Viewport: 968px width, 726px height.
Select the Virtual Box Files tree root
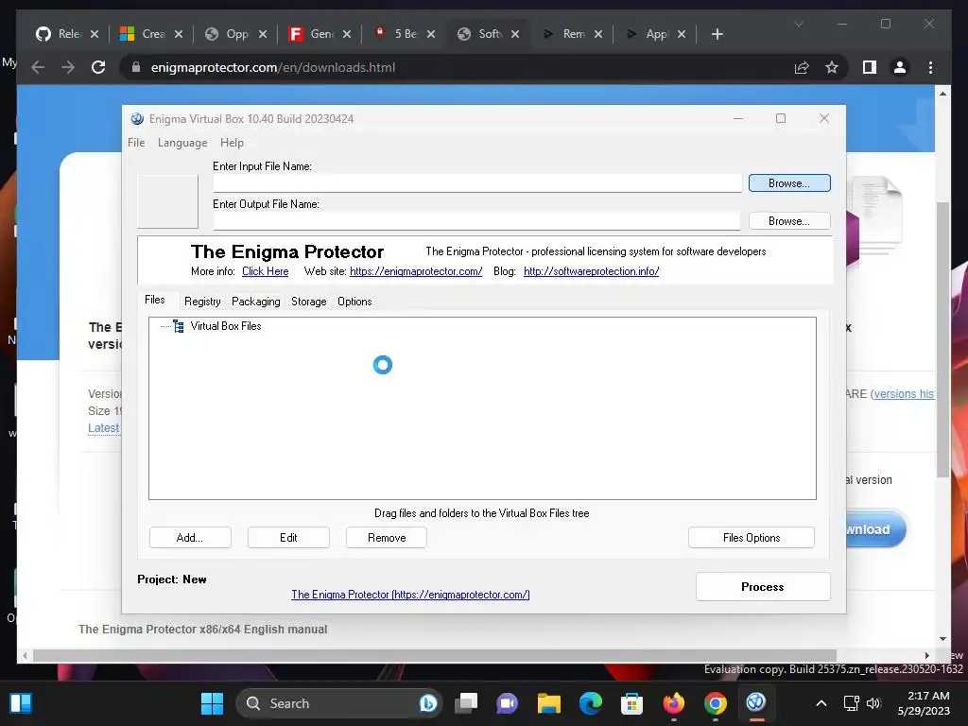(x=225, y=326)
